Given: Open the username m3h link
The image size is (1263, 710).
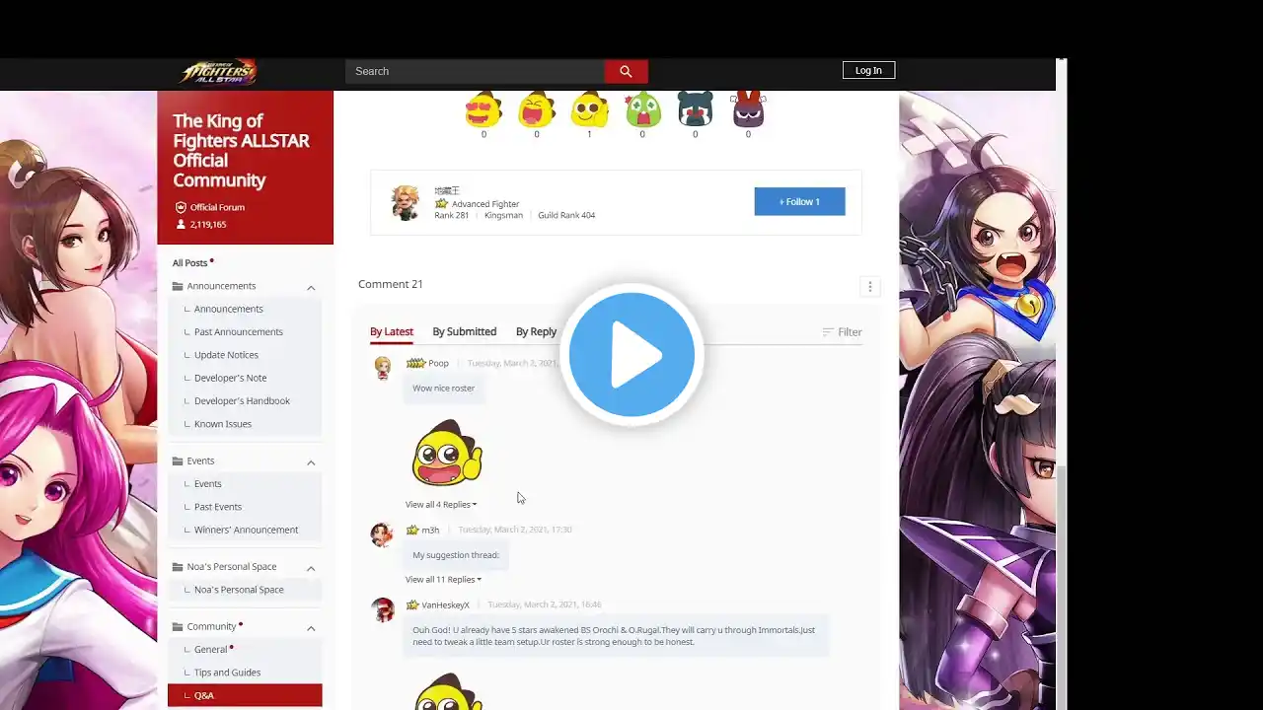Looking at the screenshot, I should tap(430, 530).
